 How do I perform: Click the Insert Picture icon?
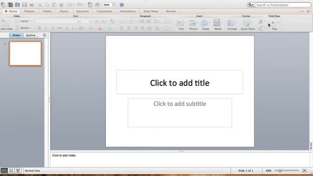click(192, 23)
